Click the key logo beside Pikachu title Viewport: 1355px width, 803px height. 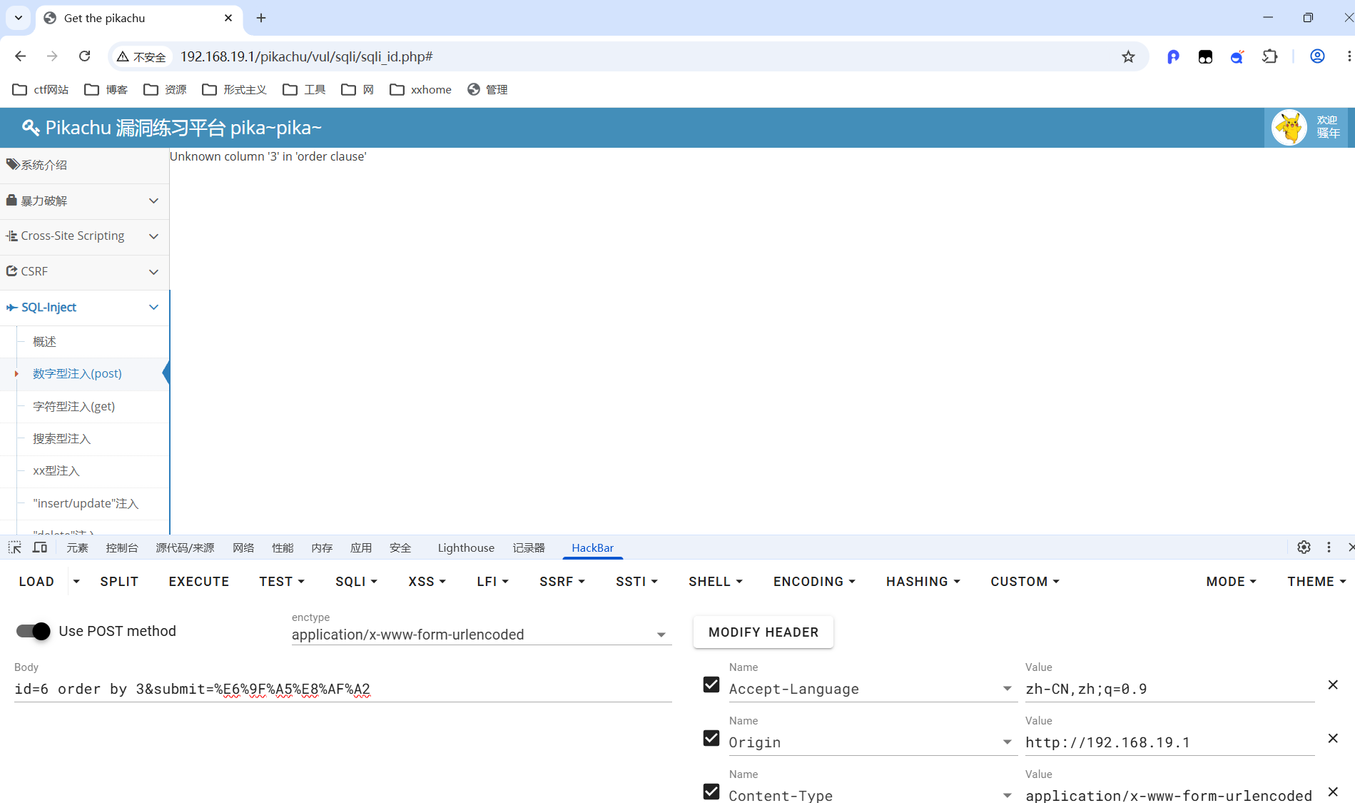tap(30, 128)
